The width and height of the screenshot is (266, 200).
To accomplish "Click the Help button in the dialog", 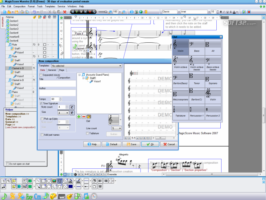I will pyautogui.click(x=92, y=144).
